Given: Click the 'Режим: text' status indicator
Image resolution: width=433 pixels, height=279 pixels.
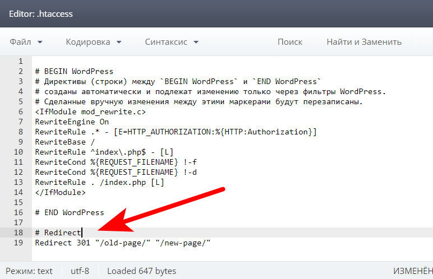Looking at the screenshot, I should (x=29, y=271).
